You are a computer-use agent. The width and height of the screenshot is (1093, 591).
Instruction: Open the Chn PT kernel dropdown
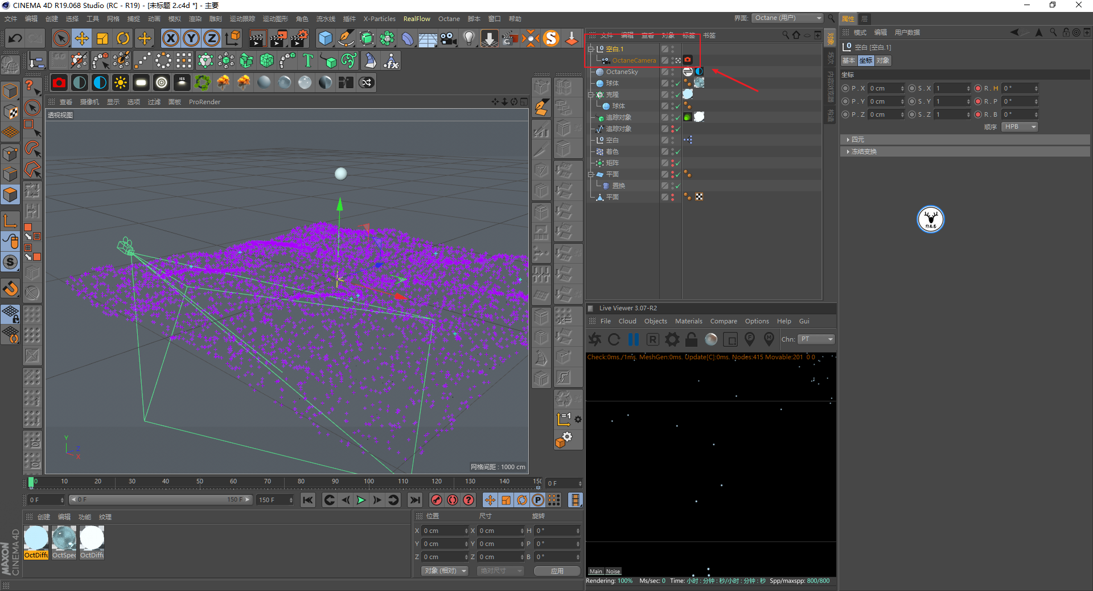816,339
